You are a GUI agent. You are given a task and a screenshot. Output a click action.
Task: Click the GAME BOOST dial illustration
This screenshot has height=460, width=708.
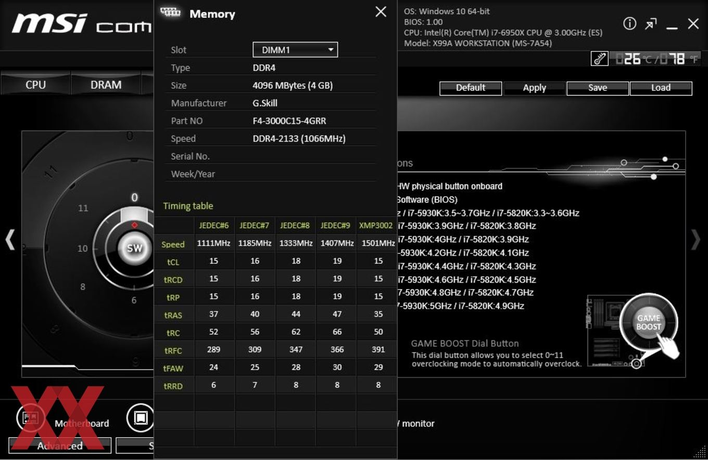coord(648,323)
